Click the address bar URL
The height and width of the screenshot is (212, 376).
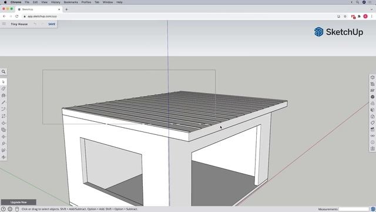point(42,16)
